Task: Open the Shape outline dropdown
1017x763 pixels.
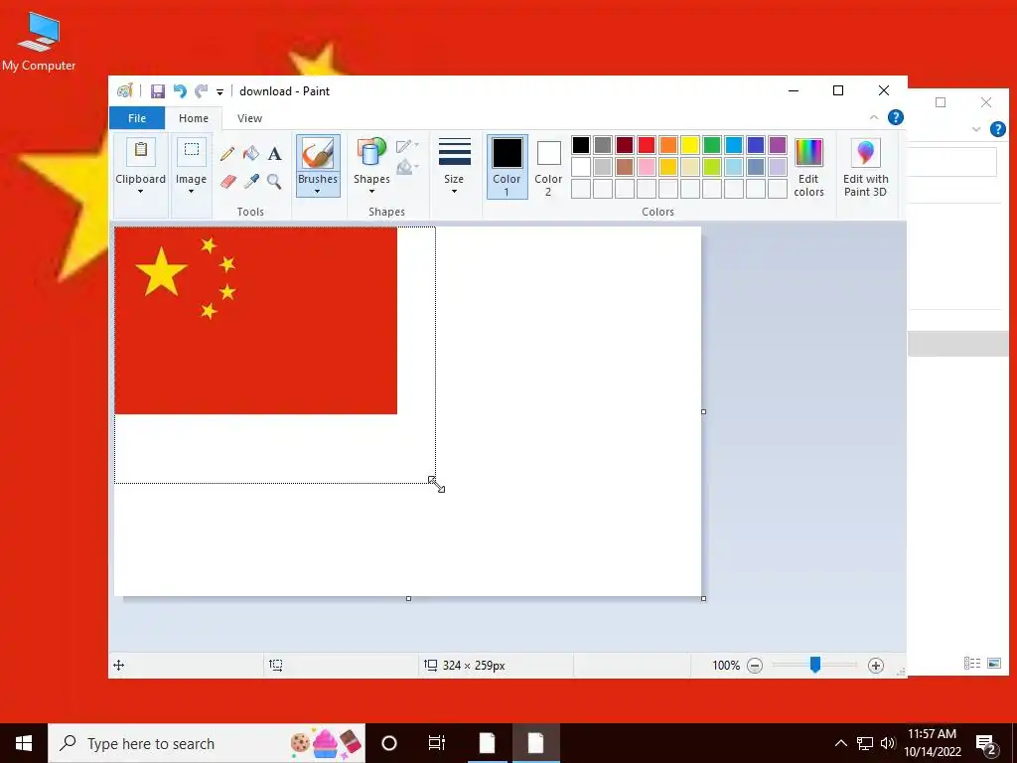Action: pyautogui.click(x=407, y=146)
